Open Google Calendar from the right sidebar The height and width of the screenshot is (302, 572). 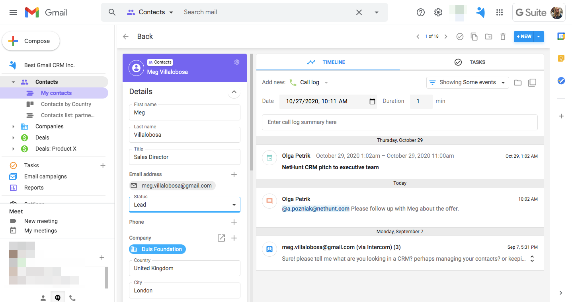(561, 36)
